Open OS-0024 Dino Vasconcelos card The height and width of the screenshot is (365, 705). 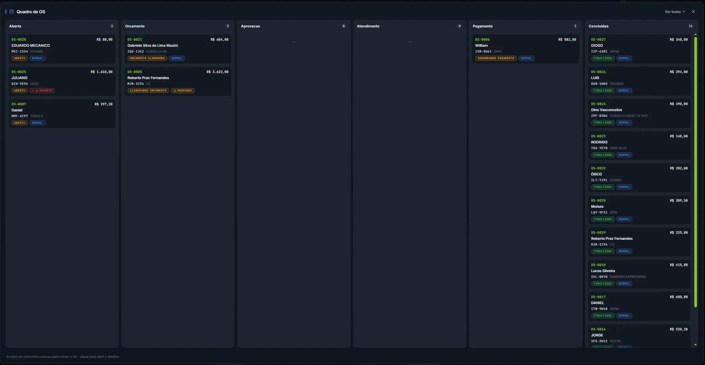639,113
